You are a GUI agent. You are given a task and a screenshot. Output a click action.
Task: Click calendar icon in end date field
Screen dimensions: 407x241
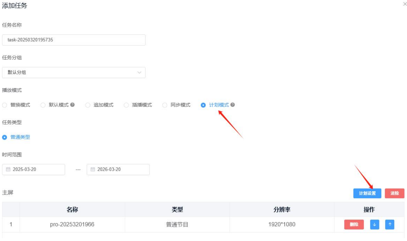(93, 169)
